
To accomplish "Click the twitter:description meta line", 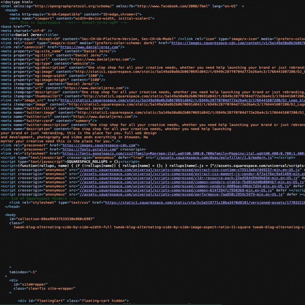I will coord(153,125).
